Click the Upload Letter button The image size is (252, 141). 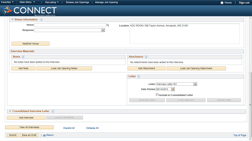[x=224, y=100]
